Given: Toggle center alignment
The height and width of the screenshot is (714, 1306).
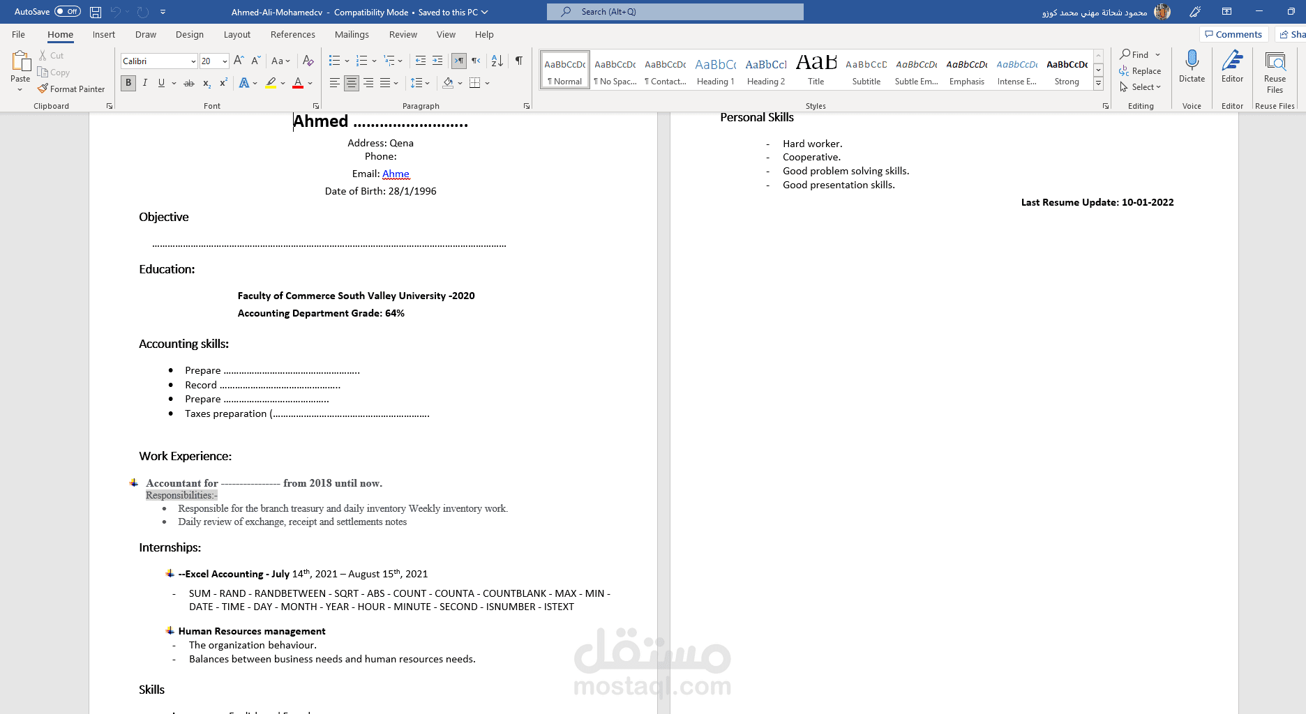Looking at the screenshot, I should coord(352,83).
